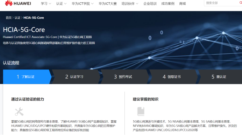242x135 pixels.
Task: Click HCIA-5G-Core breadcrumb item
Action: click(x=34, y=18)
